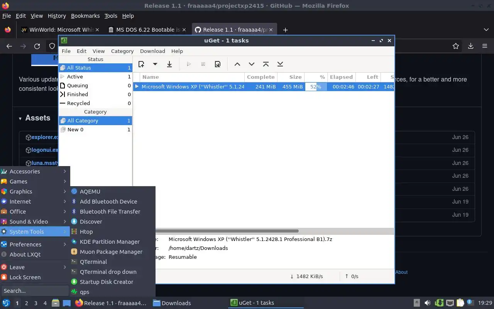Open uGet View menu
494x309 pixels.
click(x=98, y=51)
